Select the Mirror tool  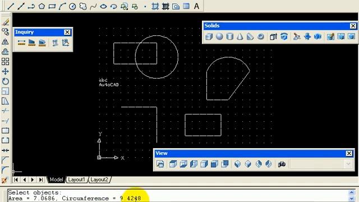(x=5, y=42)
